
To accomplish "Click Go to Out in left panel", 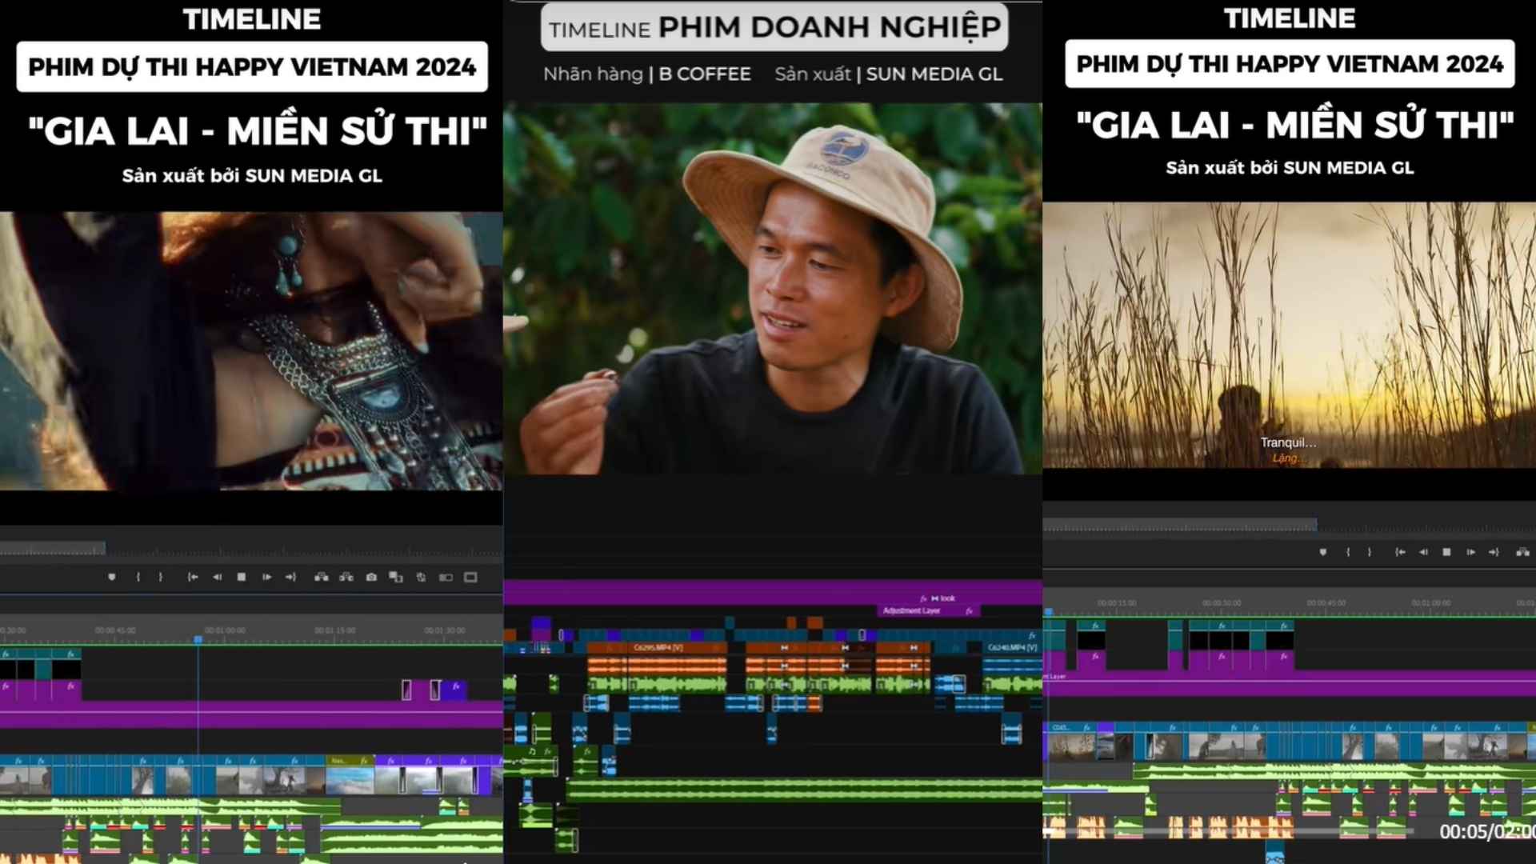I will point(290,577).
